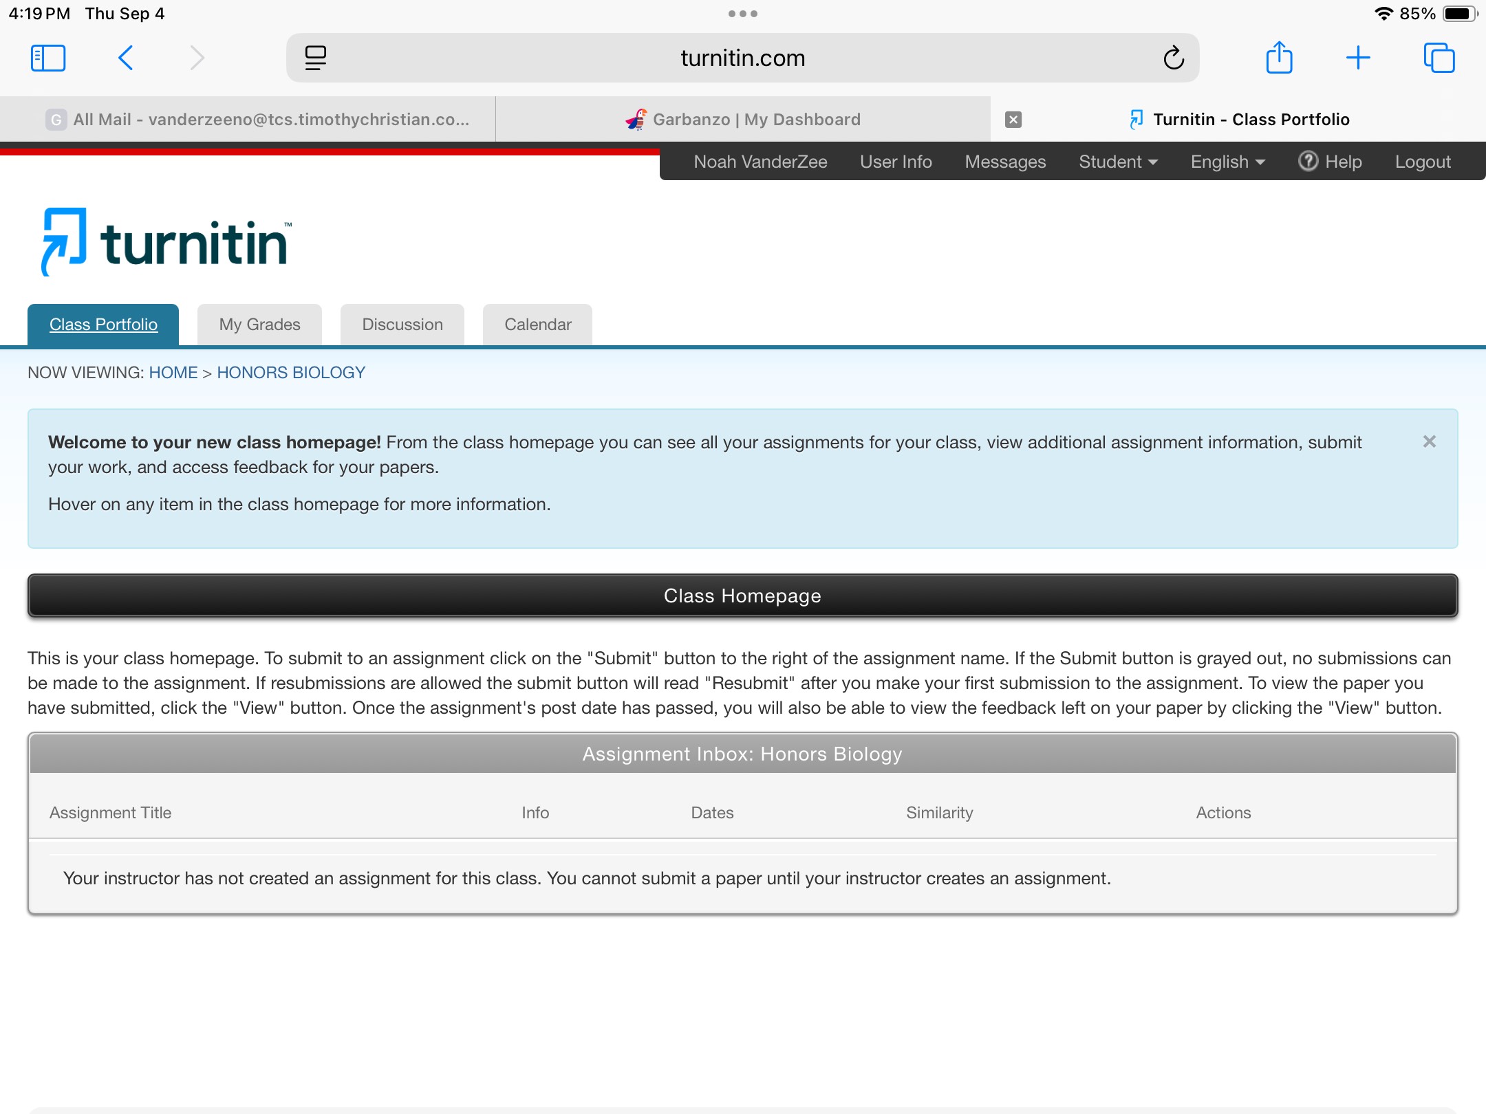Reload the page with the refresh icon

(x=1174, y=58)
